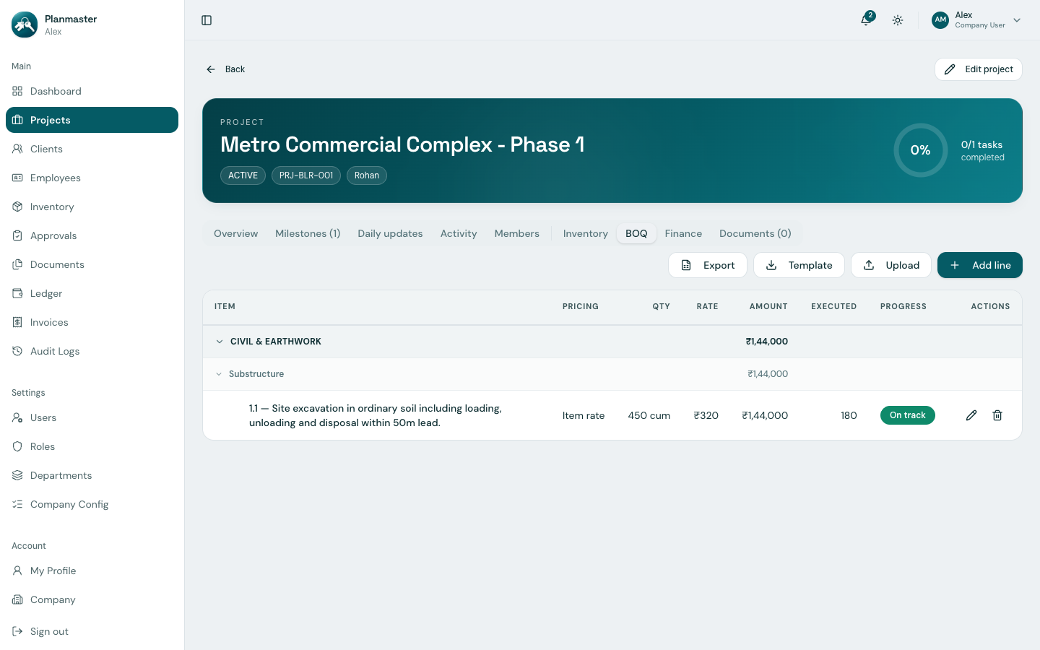Add a new BOQ line
The image size is (1040, 650).
980,265
